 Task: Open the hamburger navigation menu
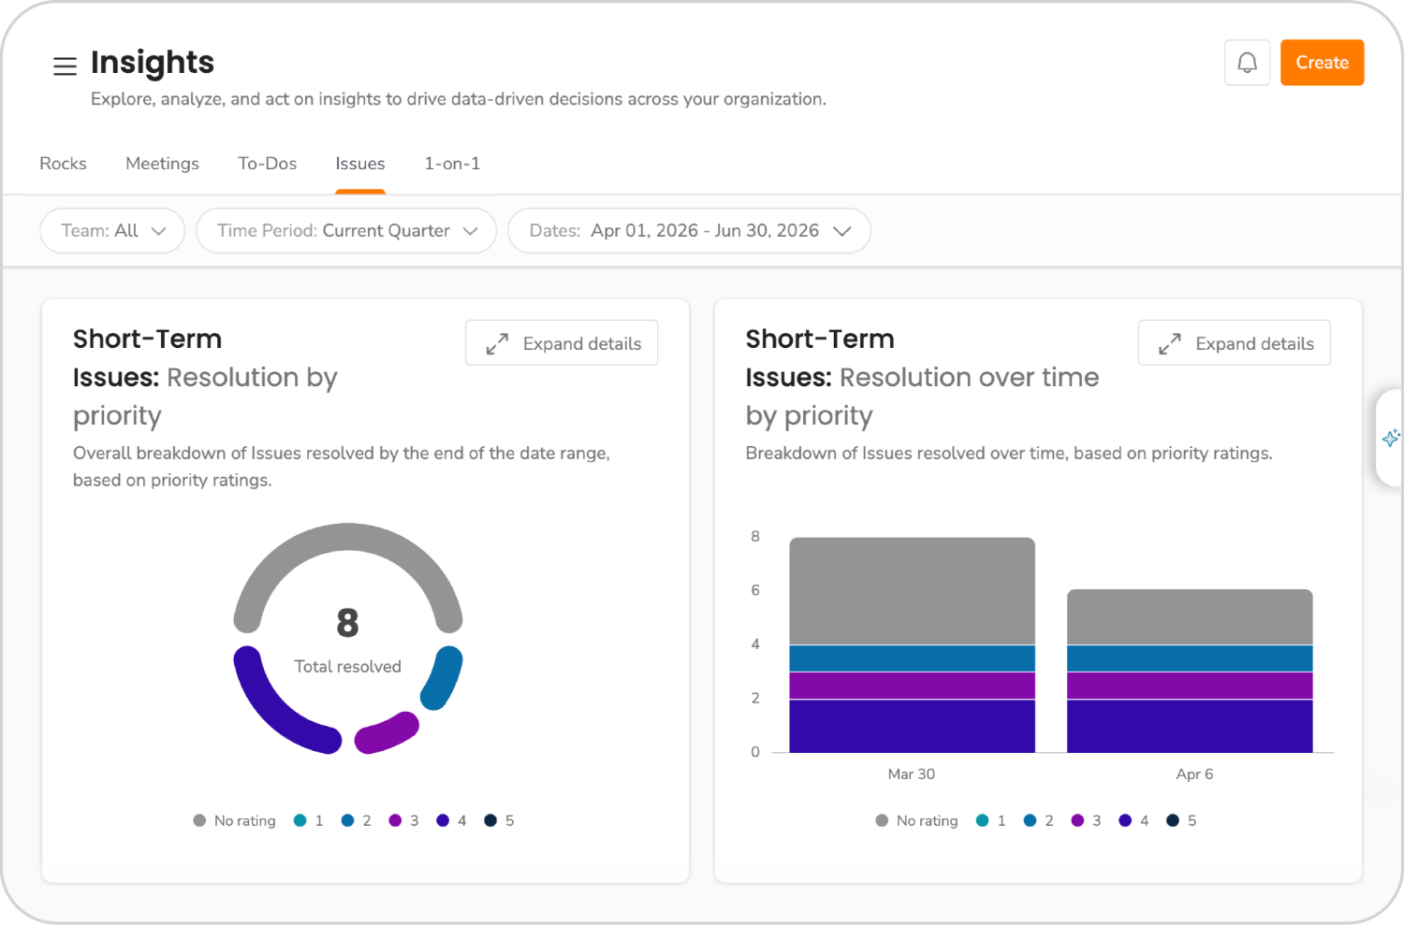coord(65,66)
